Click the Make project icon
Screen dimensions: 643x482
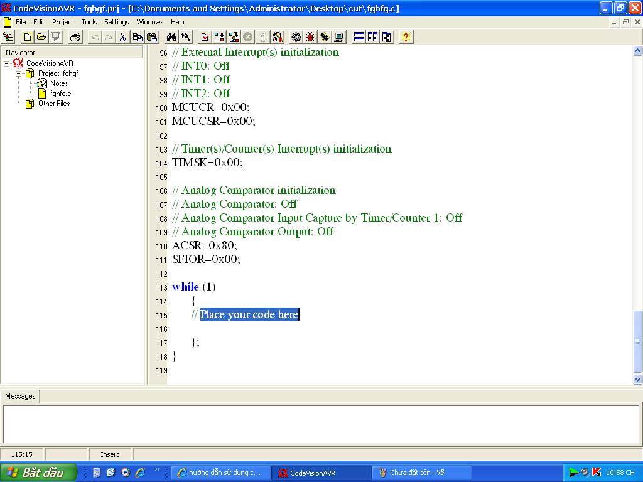[x=234, y=37]
